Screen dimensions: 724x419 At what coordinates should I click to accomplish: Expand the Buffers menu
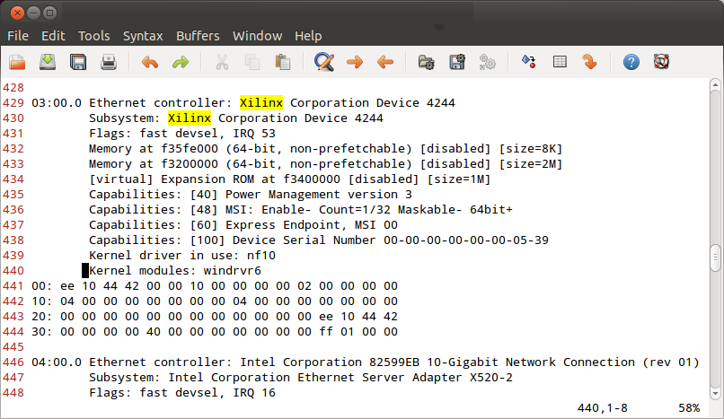click(x=197, y=36)
